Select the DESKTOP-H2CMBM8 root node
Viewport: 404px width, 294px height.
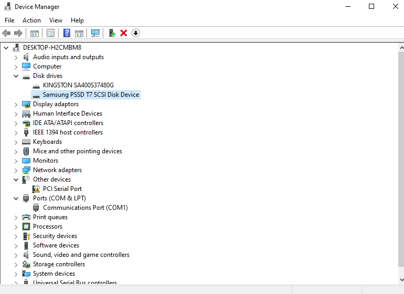coord(52,48)
